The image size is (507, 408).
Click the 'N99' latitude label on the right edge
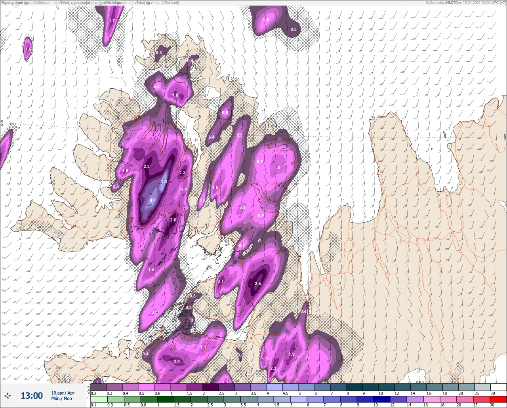tap(505, 136)
